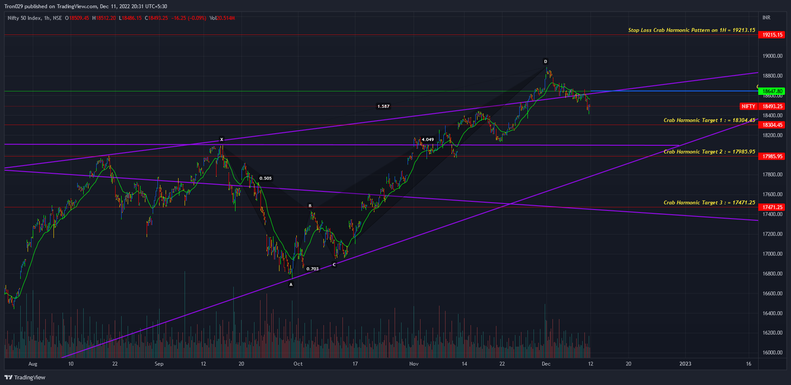Click the 19000.00 price axis value
Screen dimensions: 791x385
coord(772,56)
